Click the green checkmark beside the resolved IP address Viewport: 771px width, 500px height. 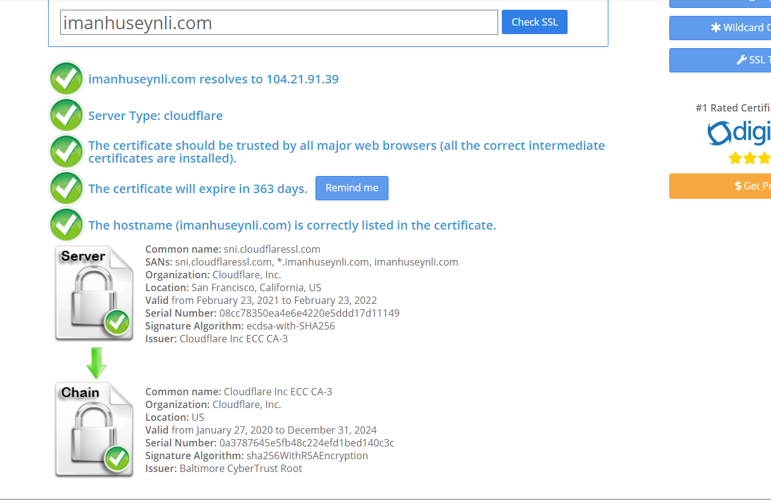pyautogui.click(x=66, y=79)
